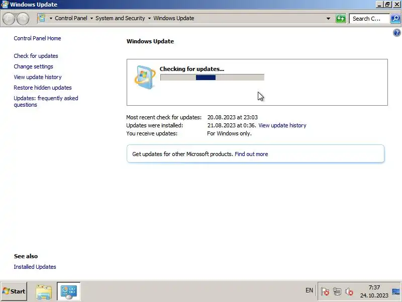Viewport: 402px width, 302px height.
Task: Click the '20.08.2023 at 23:03' check date
Action: click(233, 117)
